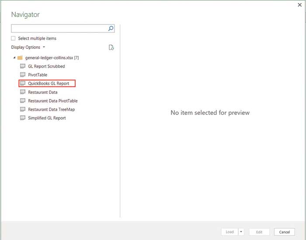The width and height of the screenshot is (306, 240).
Task: Click the sheet icon beside Restaurant Data
Action: point(23,92)
